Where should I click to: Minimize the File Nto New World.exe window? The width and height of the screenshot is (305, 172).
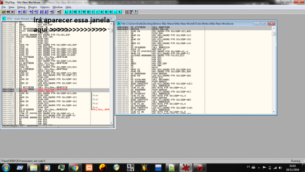257,23
